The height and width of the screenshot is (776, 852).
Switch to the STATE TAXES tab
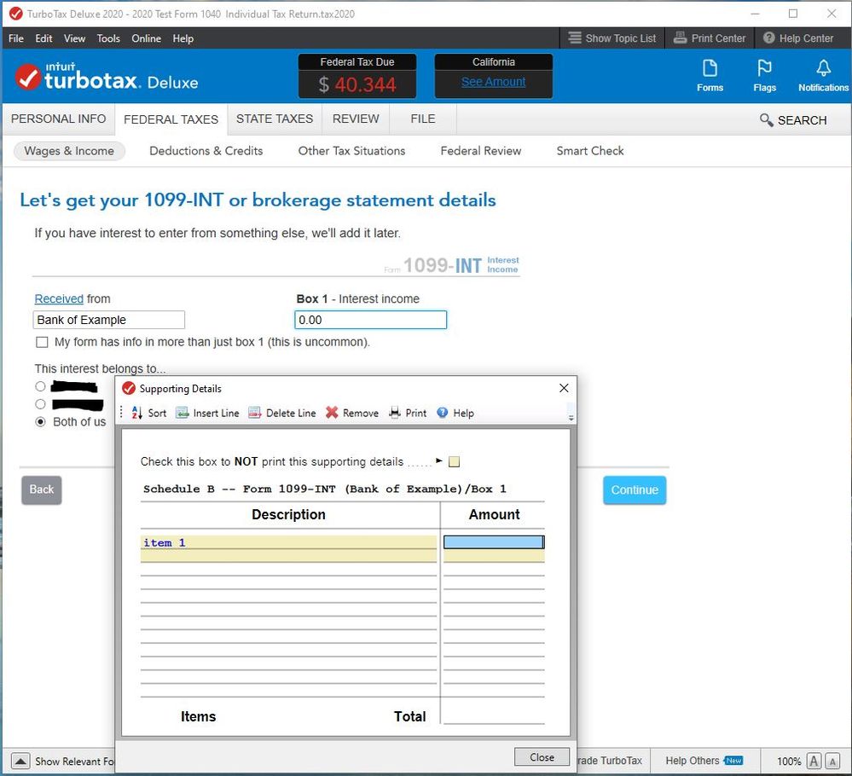point(275,119)
